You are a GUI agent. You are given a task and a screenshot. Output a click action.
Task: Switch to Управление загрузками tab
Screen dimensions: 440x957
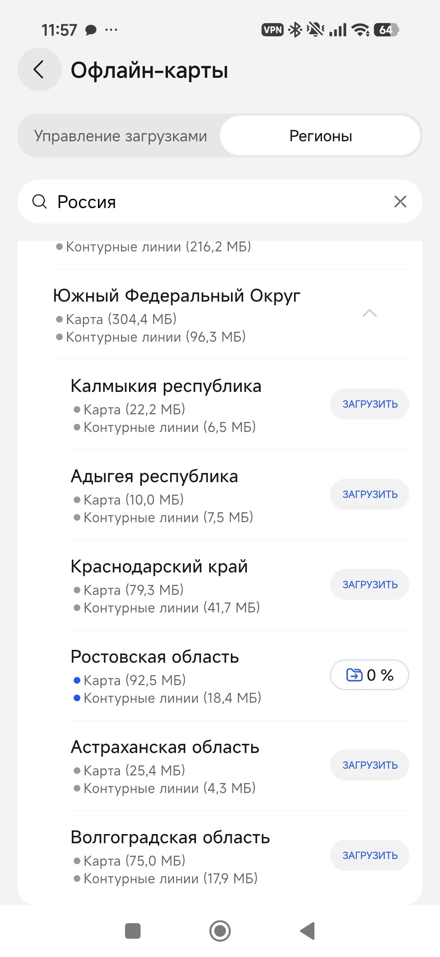[x=120, y=136]
